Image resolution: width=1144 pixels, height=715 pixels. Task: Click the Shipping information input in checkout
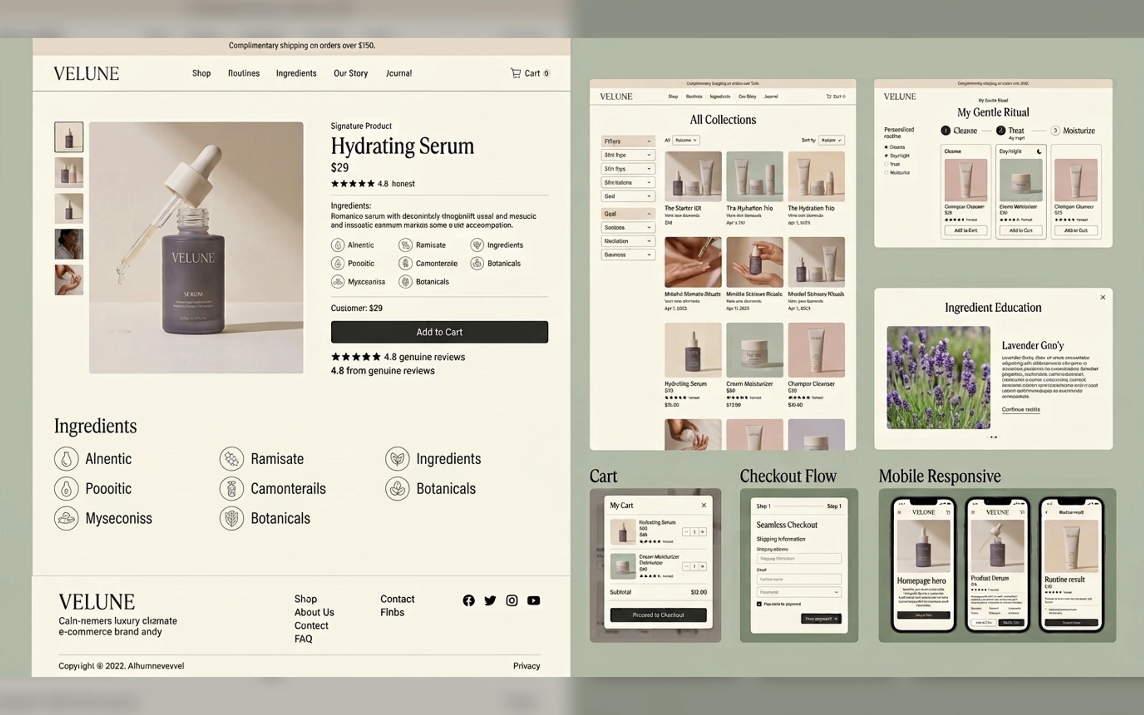[x=799, y=558]
